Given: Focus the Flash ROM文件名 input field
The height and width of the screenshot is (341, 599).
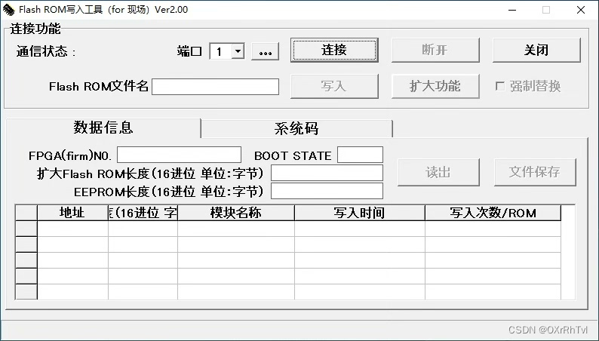Looking at the screenshot, I should (216, 87).
